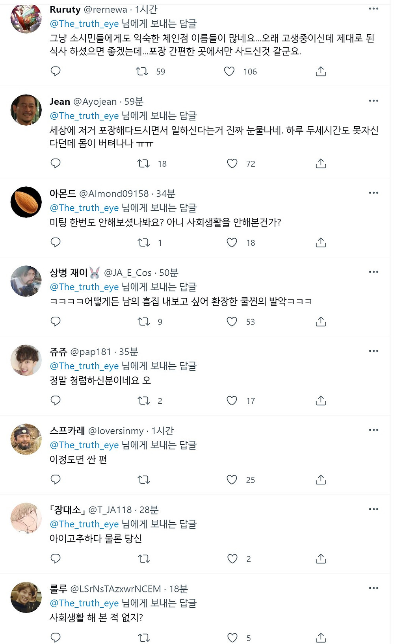Reply to the 「장대소」 tweet
Viewport: 394px width, 644px height.
[x=56, y=559]
